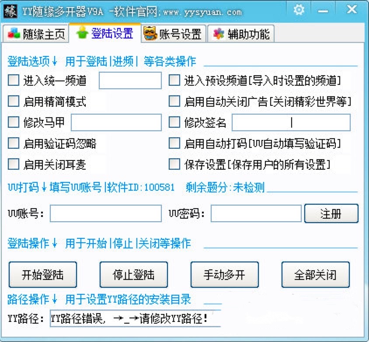Select the 登陆设置 tab

[105, 33]
